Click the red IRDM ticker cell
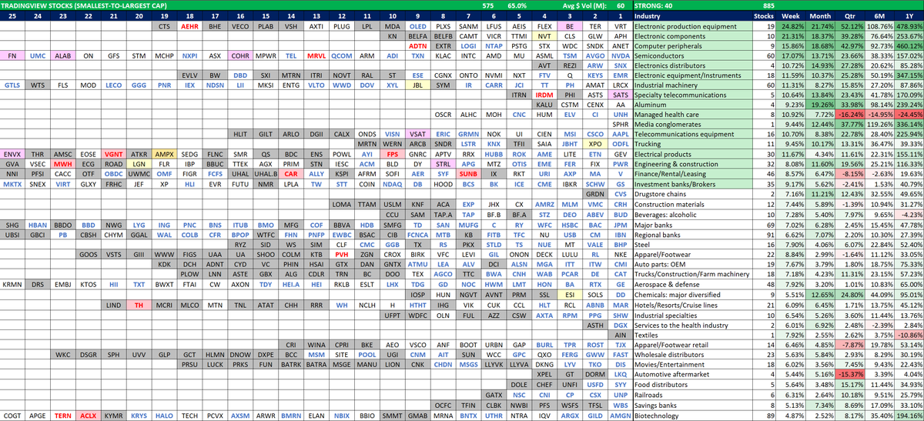This screenshot has height=421, width=924. click(x=544, y=94)
